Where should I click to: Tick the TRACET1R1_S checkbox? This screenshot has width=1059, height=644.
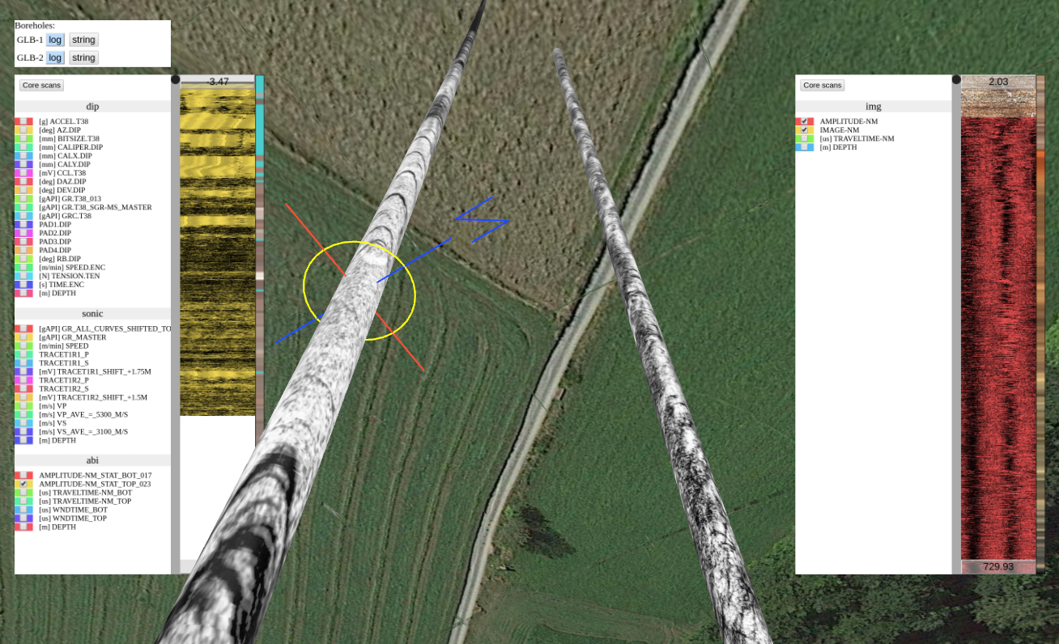click(x=24, y=363)
